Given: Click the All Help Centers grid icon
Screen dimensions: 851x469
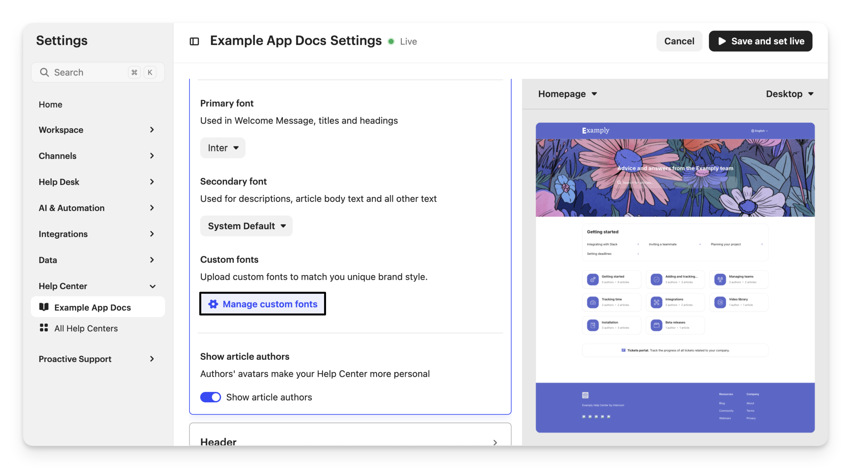Looking at the screenshot, I should point(44,328).
